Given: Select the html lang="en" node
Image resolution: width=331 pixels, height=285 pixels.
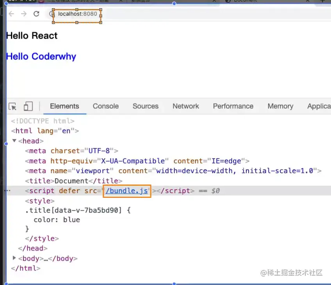Looking at the screenshot, I should point(45,131).
